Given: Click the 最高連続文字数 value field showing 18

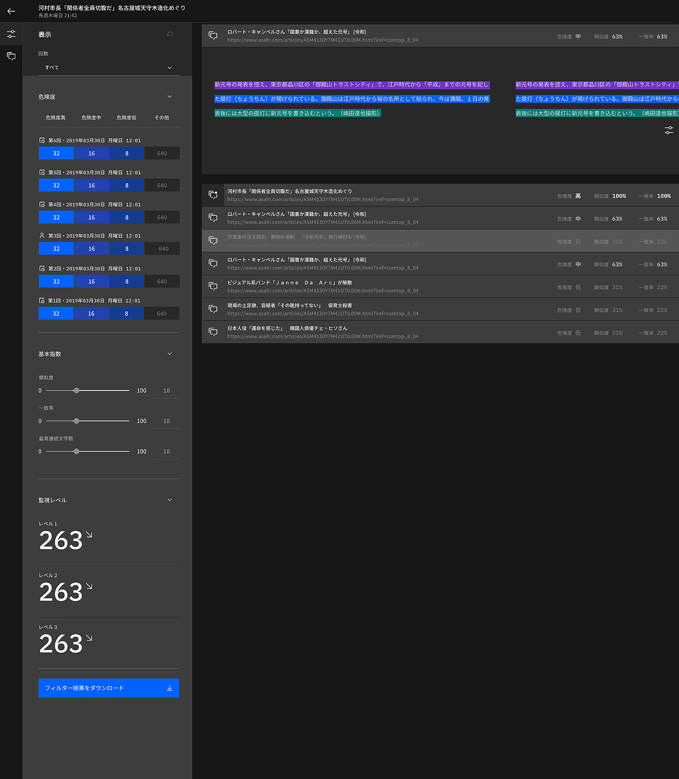Looking at the screenshot, I should pos(167,452).
